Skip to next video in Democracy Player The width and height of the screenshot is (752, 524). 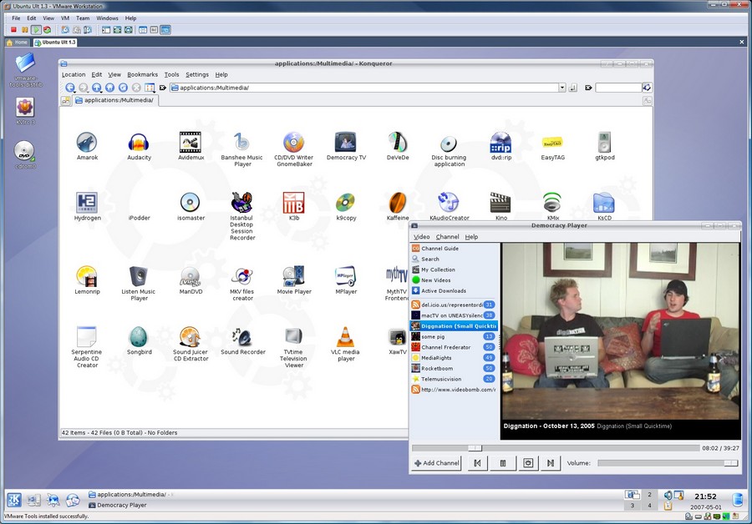pos(551,463)
